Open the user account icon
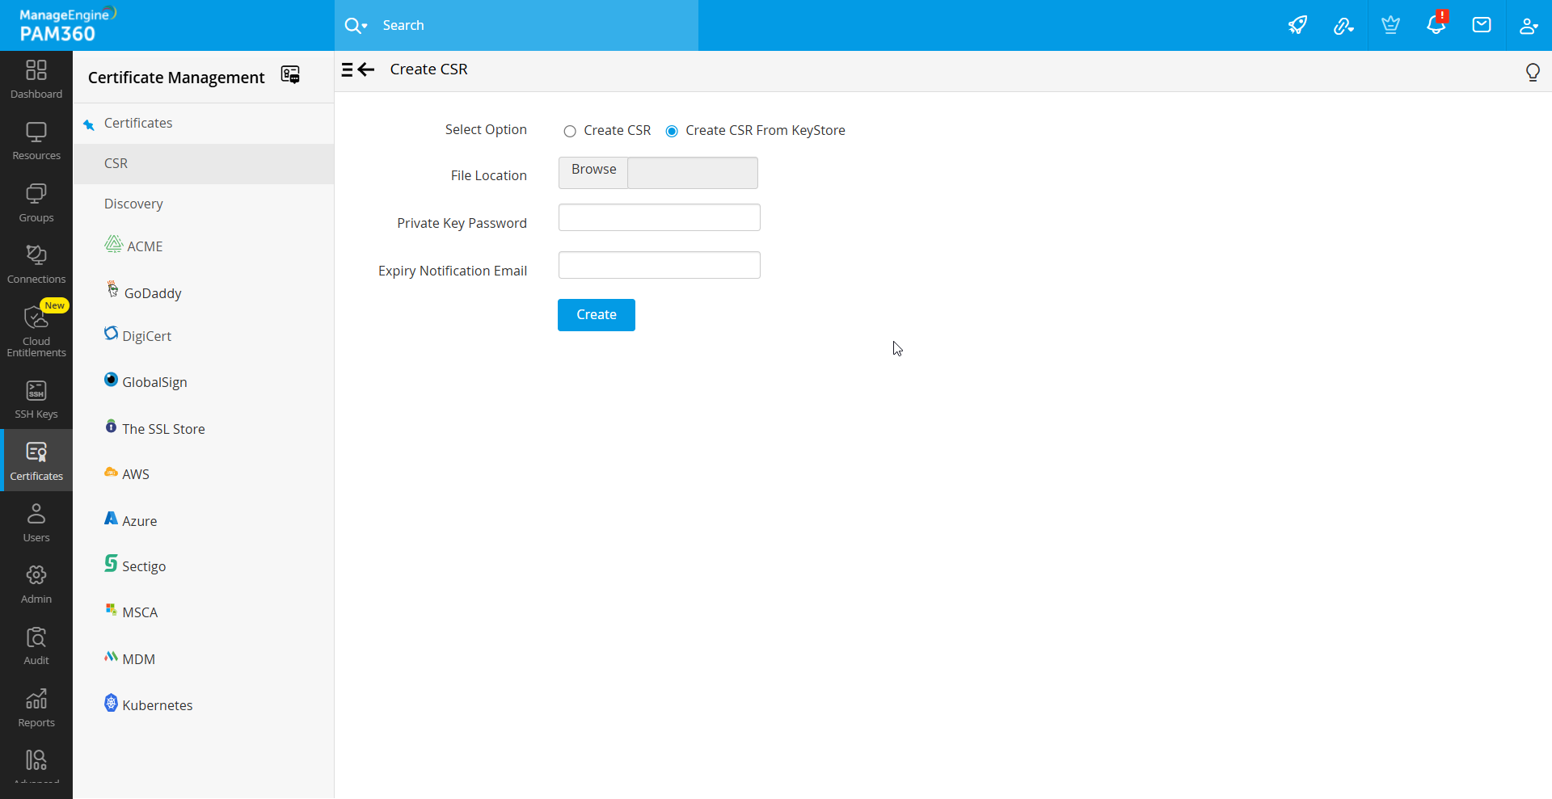Screen dimensions: 1552x799 1528,26
